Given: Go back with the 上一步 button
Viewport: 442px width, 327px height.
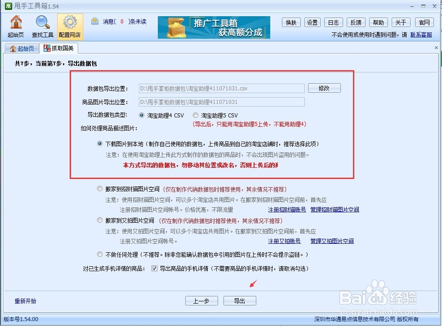Looking at the screenshot, I should [201, 300].
